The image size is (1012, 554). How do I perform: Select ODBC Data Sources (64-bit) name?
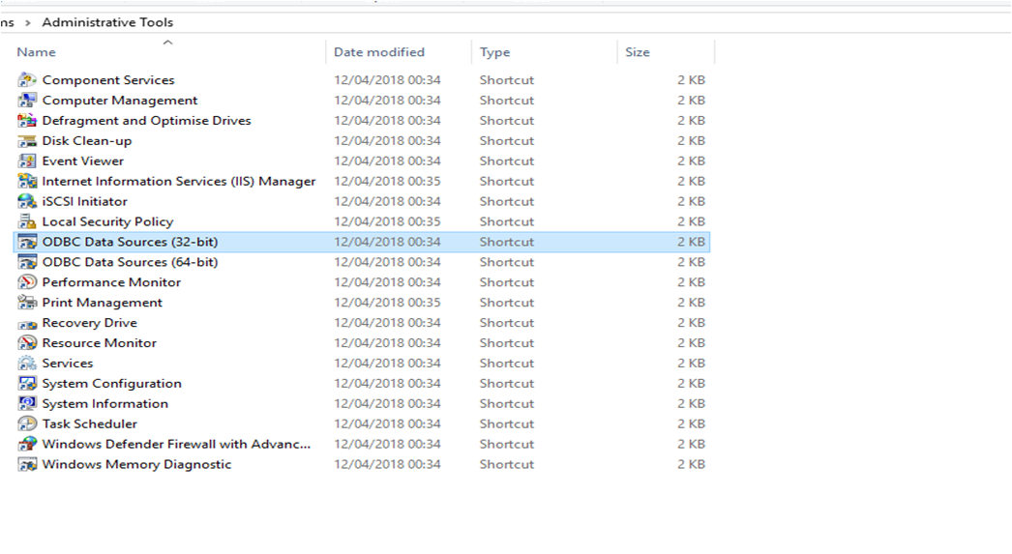[130, 262]
